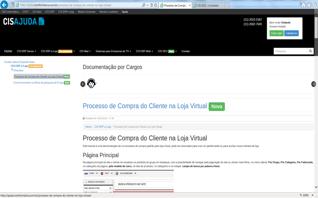The height and width of the screenshot is (198, 318).
Task: Click the phone number (11) 2682-7045
Action: coord(253,24)
